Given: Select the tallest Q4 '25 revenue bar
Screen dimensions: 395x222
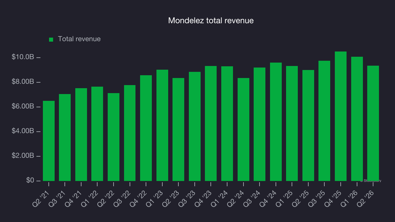Looking at the screenshot, I should tap(341, 116).
